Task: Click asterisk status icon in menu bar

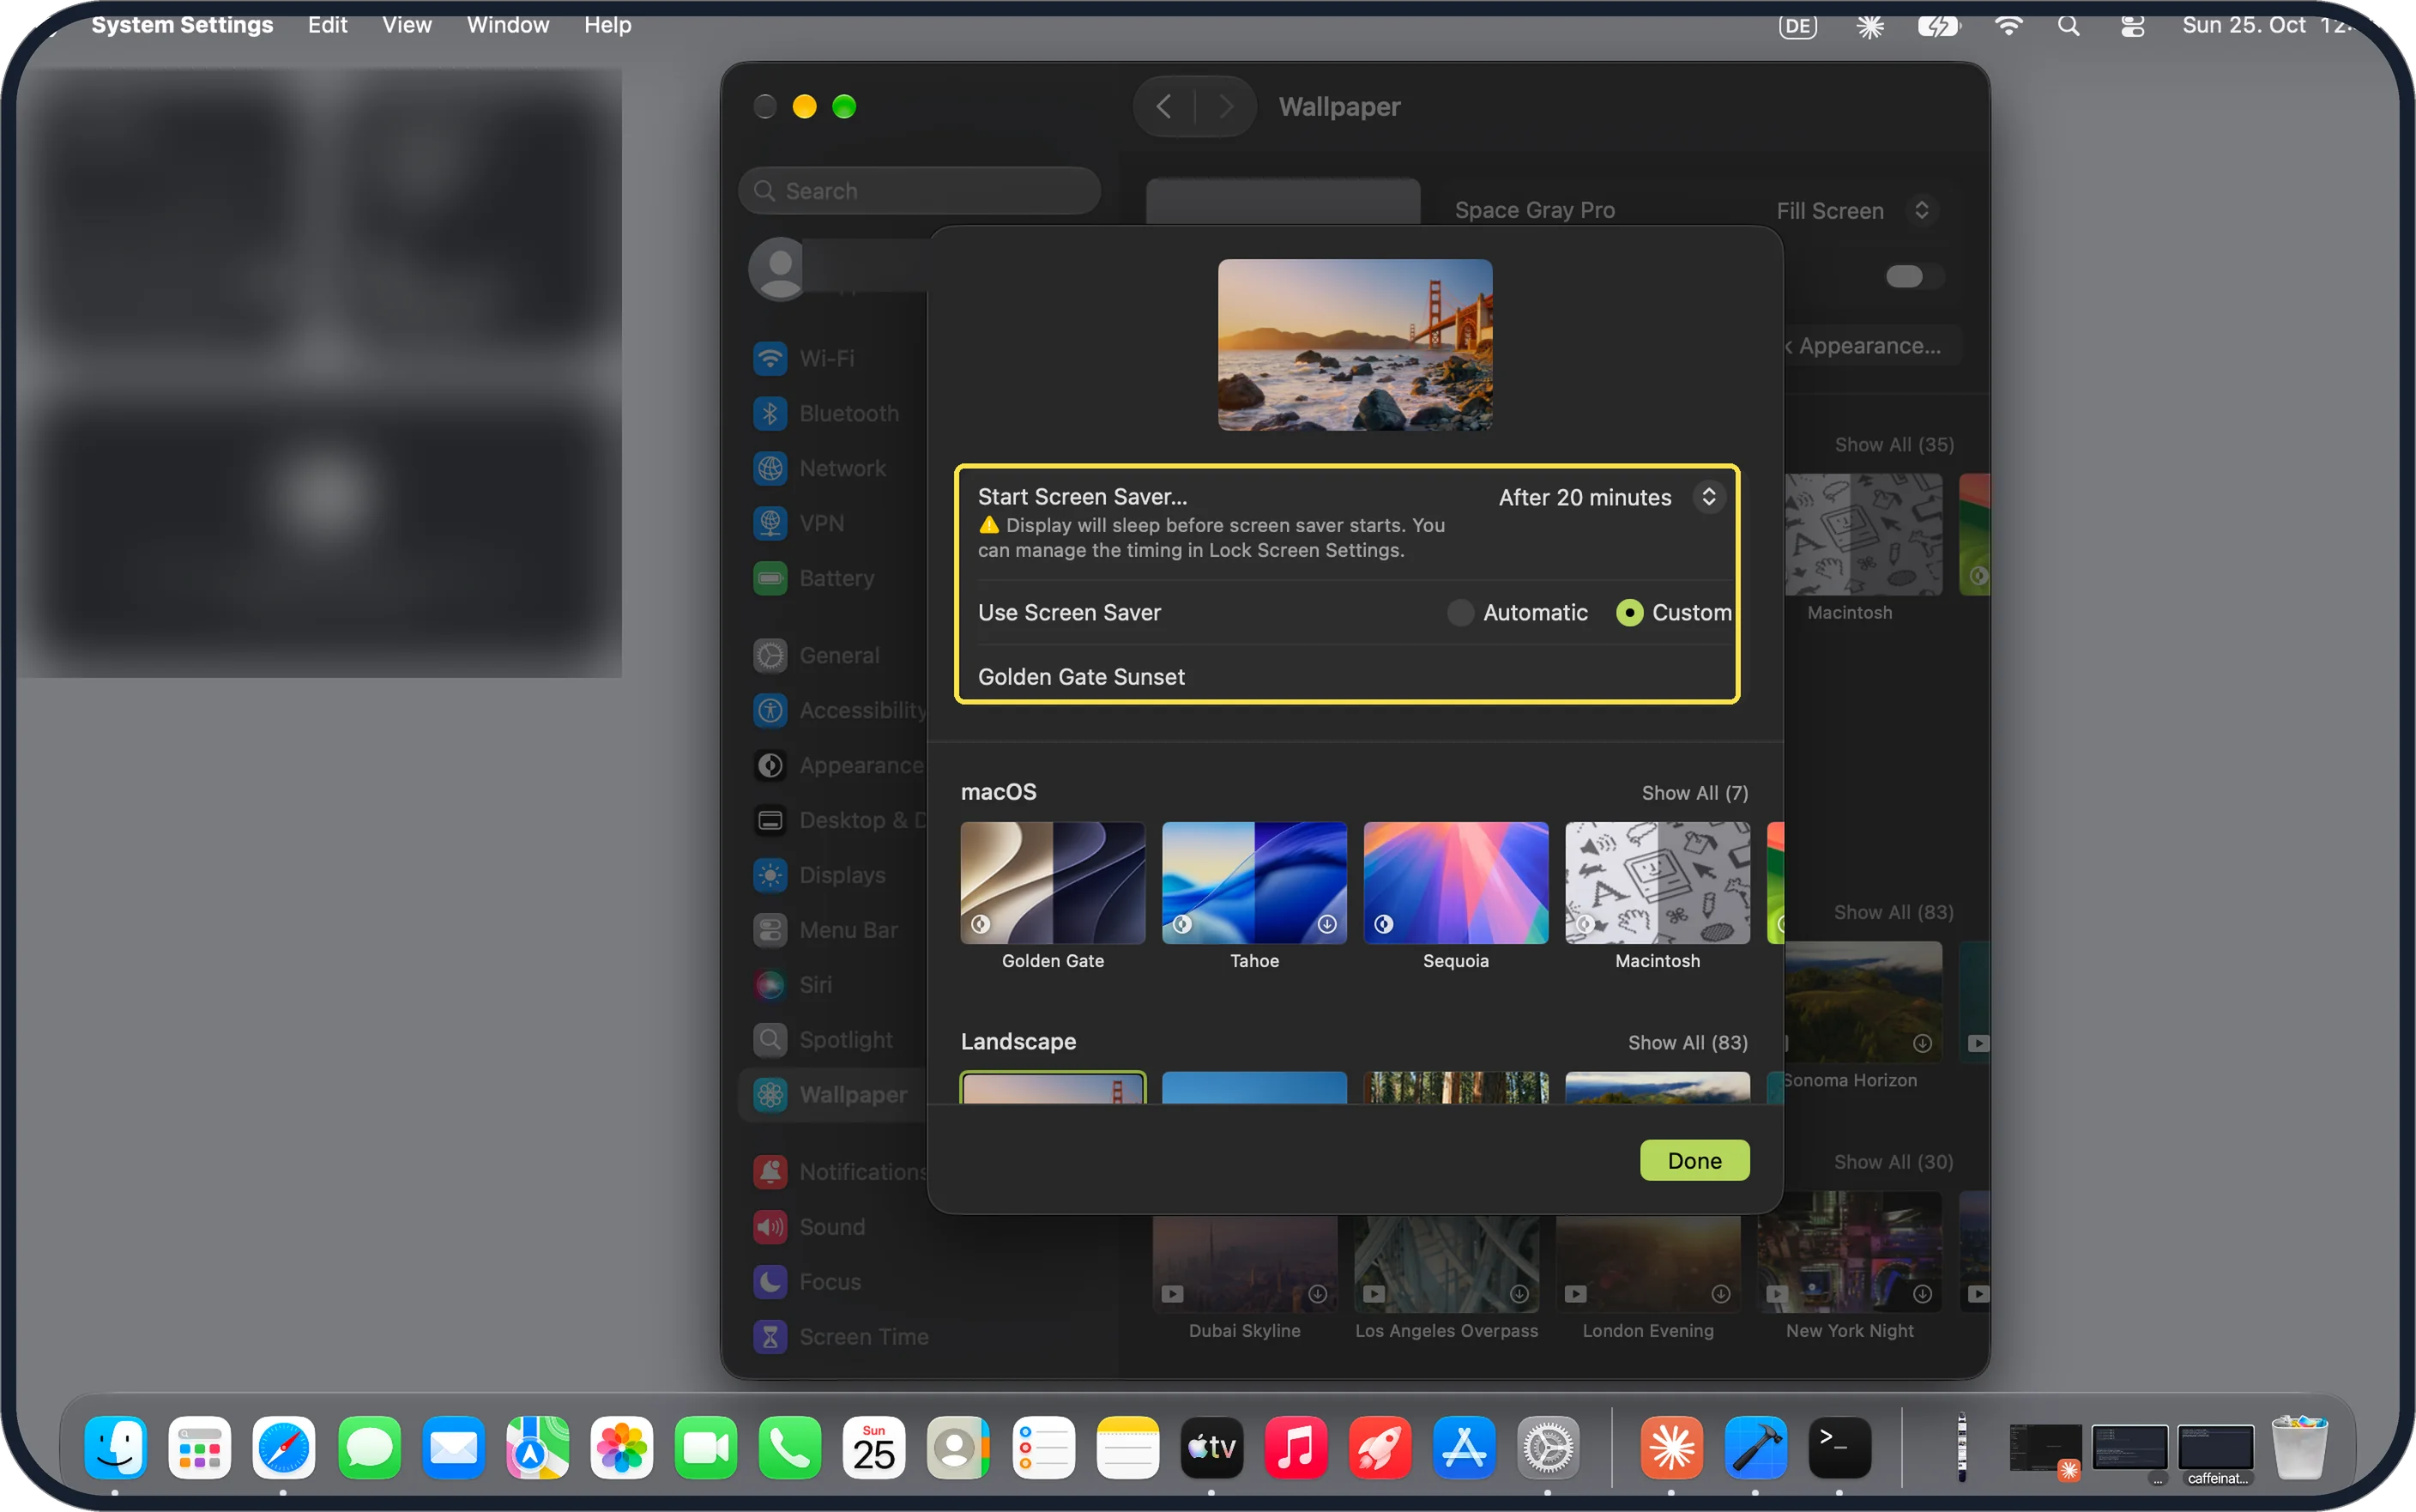Action: point(1870,26)
